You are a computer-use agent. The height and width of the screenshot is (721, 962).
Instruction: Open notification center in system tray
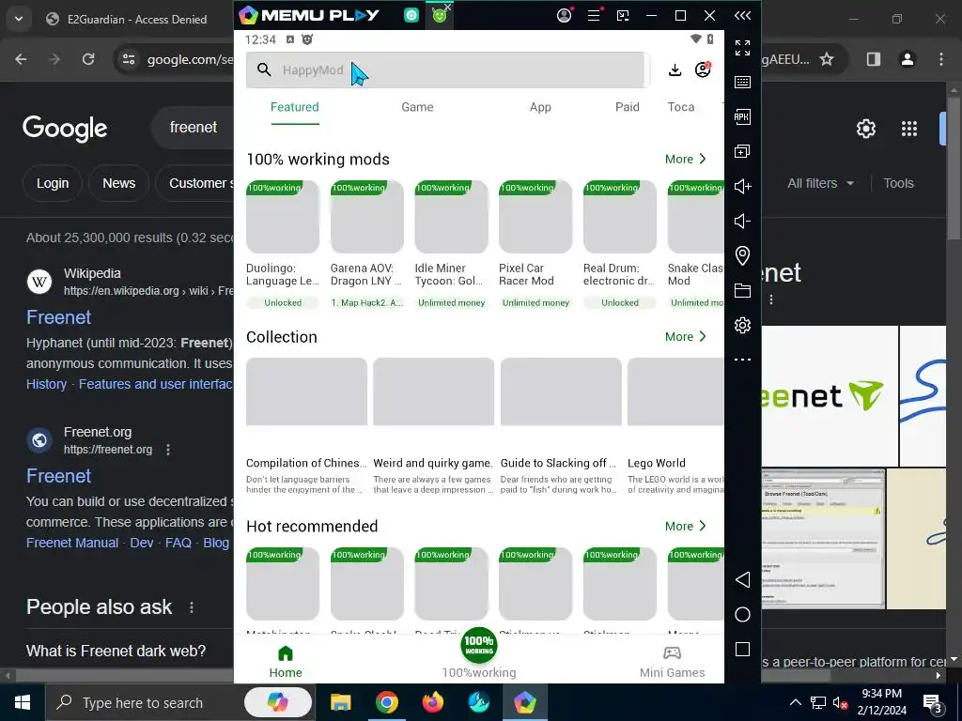point(932,703)
